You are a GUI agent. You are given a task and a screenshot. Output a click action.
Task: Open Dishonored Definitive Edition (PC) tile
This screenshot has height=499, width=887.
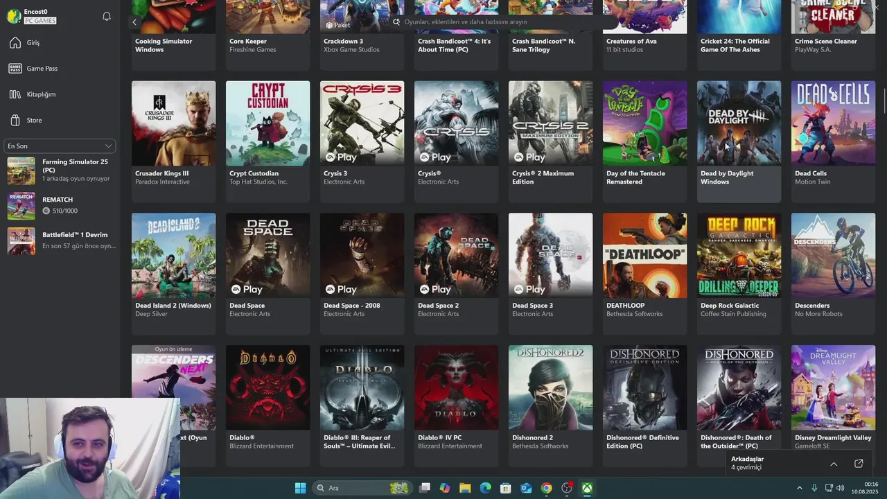(x=644, y=405)
